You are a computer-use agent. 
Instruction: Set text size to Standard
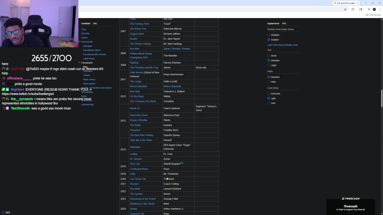269,61
